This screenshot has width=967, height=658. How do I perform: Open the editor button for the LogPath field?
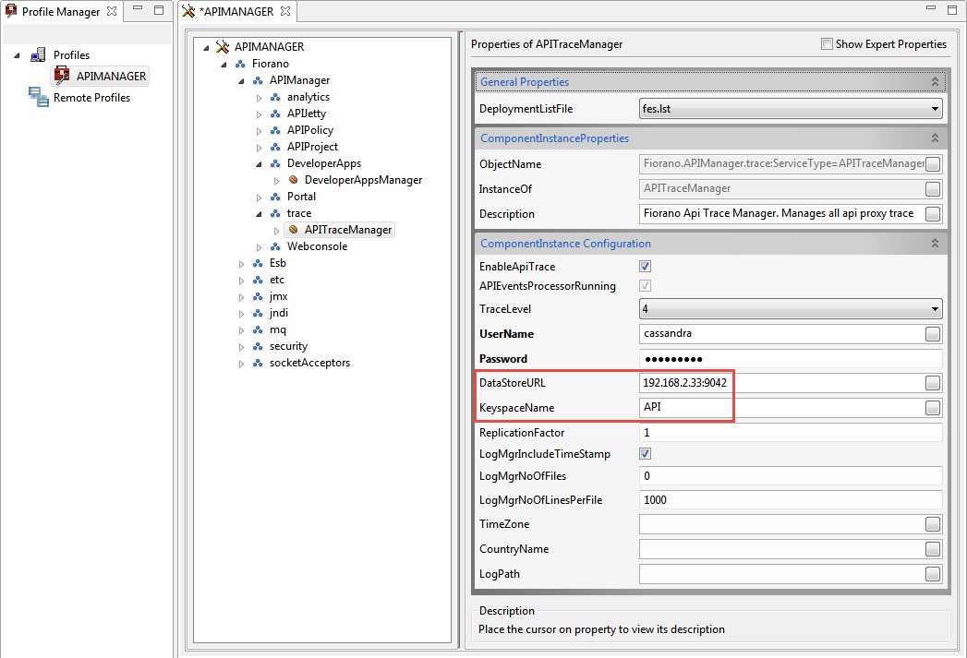933,574
